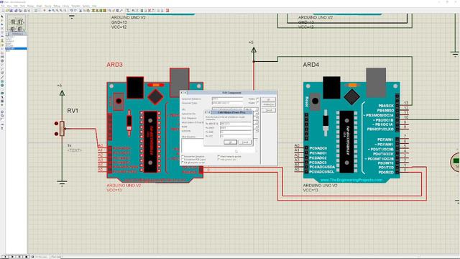The width and height of the screenshot is (460, 259).
Task: Open the Library menu
Action: pyautogui.click(x=65, y=6)
